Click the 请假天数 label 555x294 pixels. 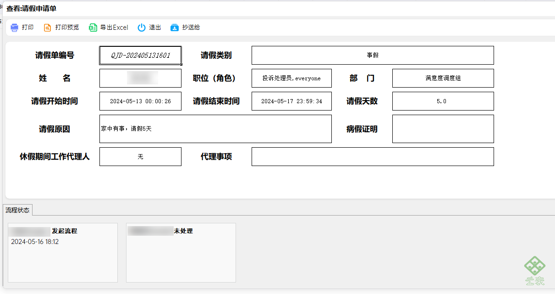[362, 101]
